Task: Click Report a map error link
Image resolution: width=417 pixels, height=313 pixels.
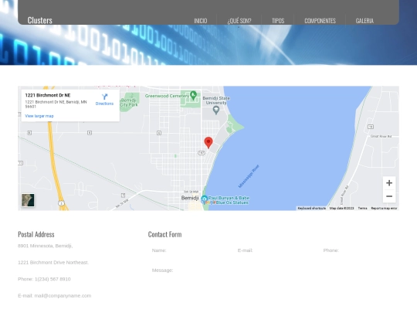Action: click(384, 208)
